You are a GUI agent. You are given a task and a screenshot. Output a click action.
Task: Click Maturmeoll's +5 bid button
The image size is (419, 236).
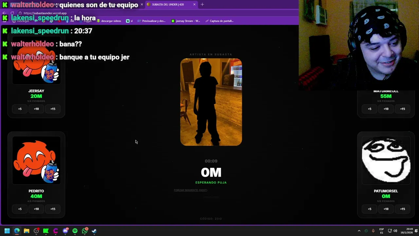click(x=370, y=109)
